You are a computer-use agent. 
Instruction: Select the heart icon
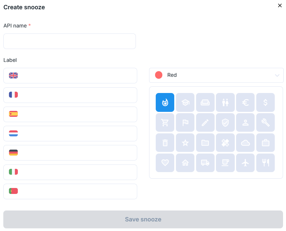coord(165,163)
